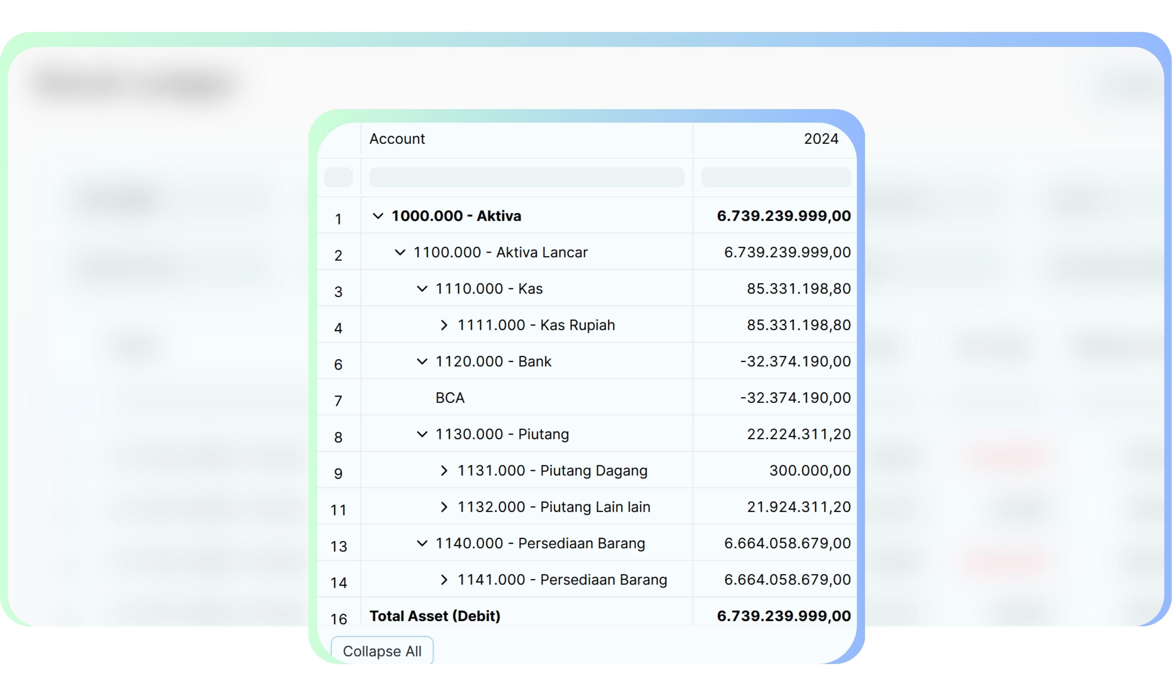1172x696 pixels.
Task: Select the BCA account row
Action: coord(450,398)
